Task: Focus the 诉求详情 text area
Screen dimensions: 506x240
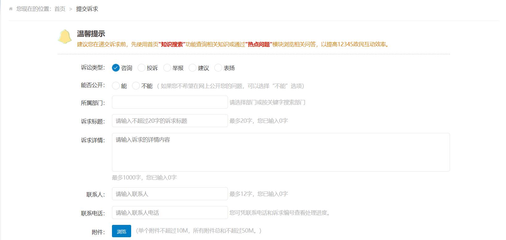Action: pos(281,152)
